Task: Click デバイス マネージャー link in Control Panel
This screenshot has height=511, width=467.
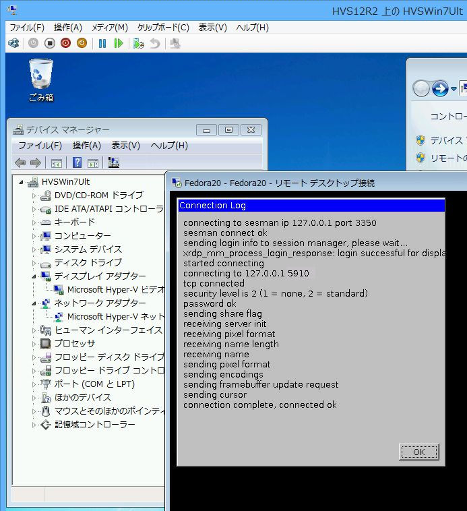Action: pos(448,140)
